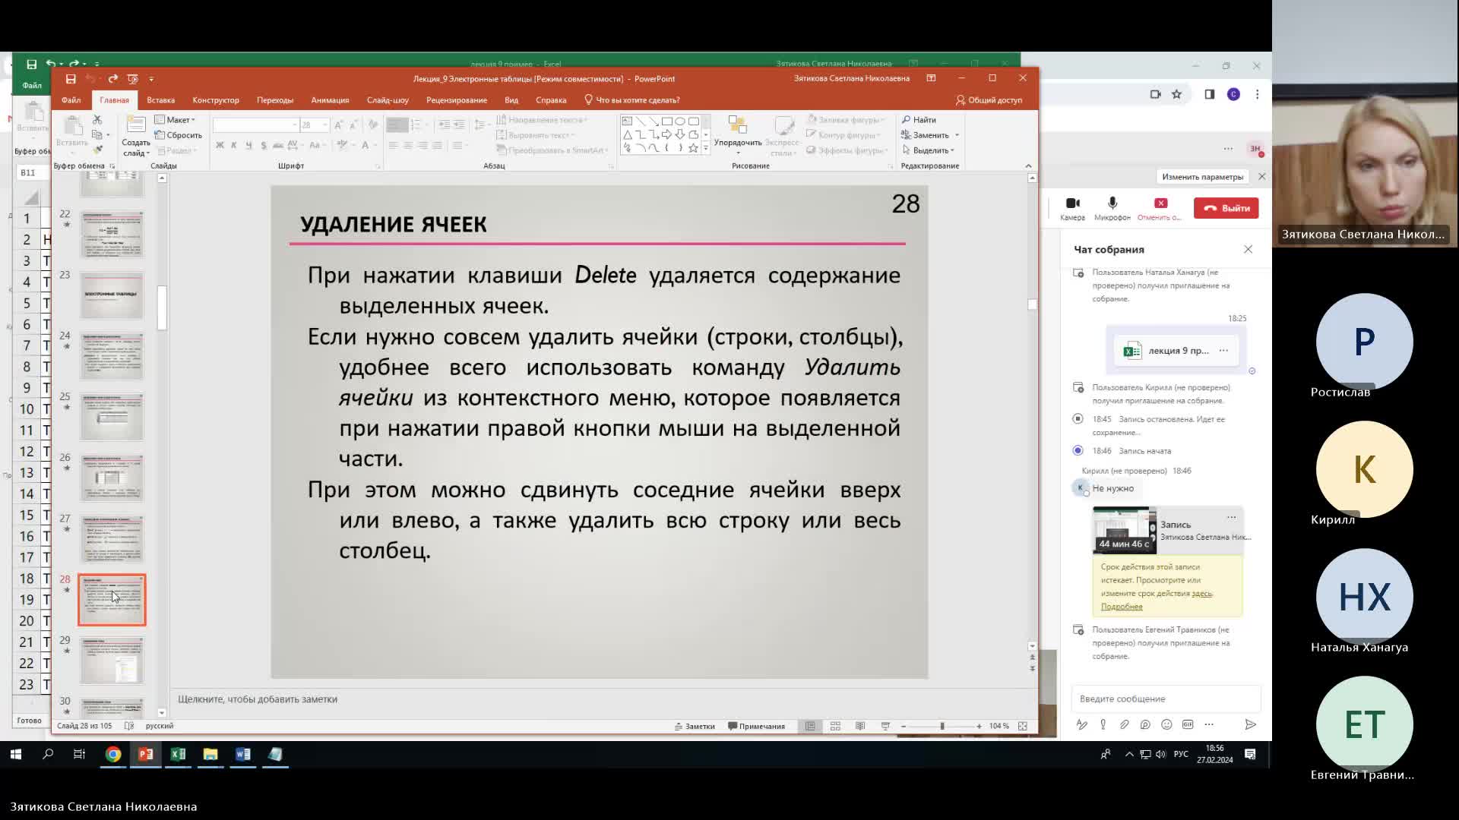Click the zoom in plus button
This screenshot has height=820, width=1459.
(x=979, y=727)
